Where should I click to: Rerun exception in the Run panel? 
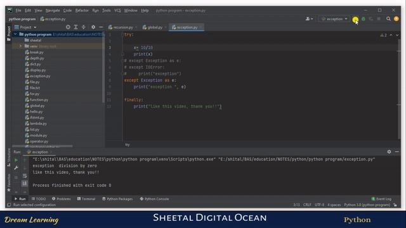(x=16, y=160)
